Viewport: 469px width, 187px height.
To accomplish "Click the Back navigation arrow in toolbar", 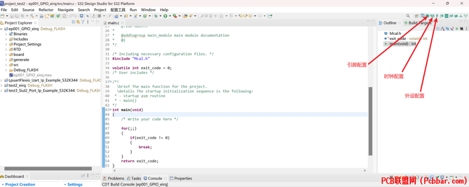I will coord(251,16).
